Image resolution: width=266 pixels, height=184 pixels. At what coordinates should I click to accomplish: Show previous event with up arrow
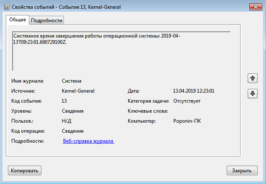point(253,78)
